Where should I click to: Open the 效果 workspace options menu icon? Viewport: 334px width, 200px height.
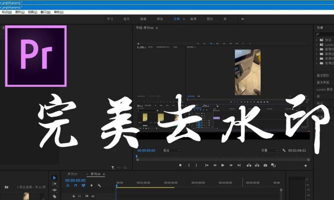tap(184, 19)
